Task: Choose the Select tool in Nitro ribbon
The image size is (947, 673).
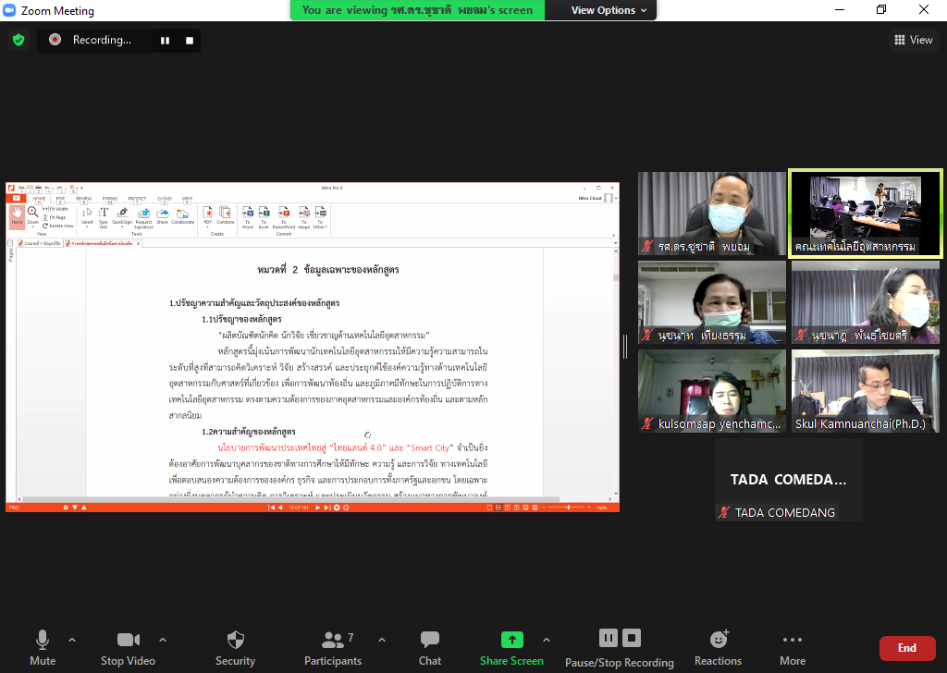Action: tap(87, 216)
